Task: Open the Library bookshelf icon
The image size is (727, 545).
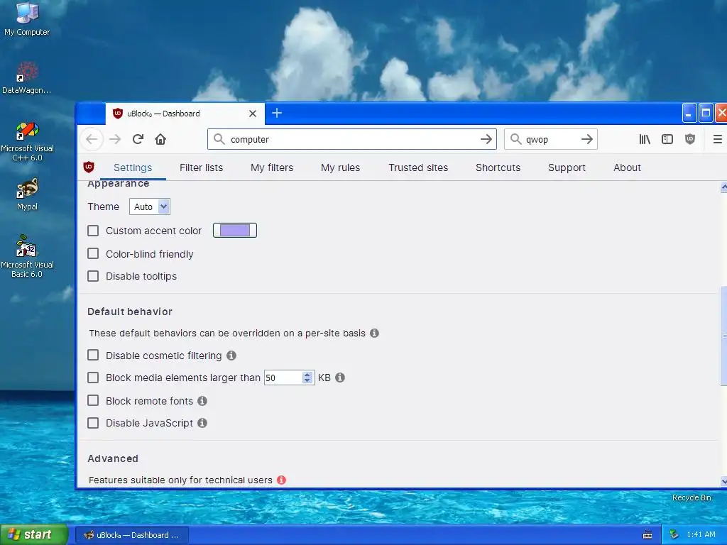Action: (x=645, y=139)
